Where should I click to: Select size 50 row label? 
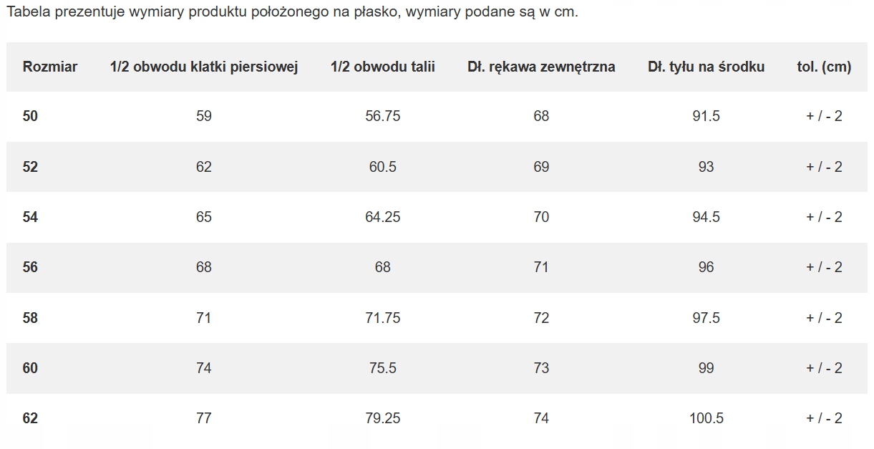point(30,116)
